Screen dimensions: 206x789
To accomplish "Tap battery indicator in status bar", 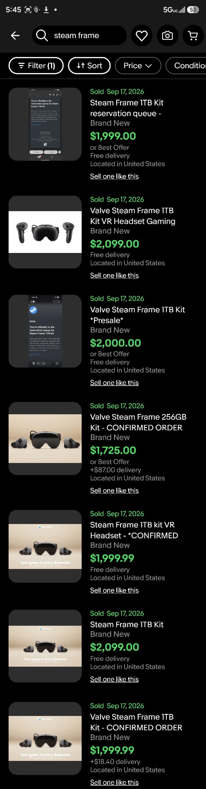I will 193,10.
